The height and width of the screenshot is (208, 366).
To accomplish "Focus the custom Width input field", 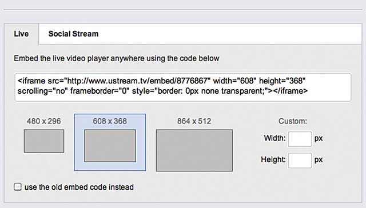I will tap(300, 139).
